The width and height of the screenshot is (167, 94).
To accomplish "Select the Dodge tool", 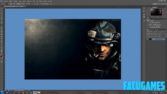I will click(2, 39).
